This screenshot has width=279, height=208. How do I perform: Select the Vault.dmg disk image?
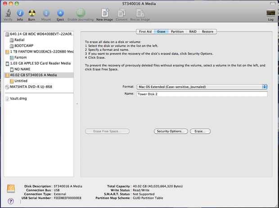39,98
